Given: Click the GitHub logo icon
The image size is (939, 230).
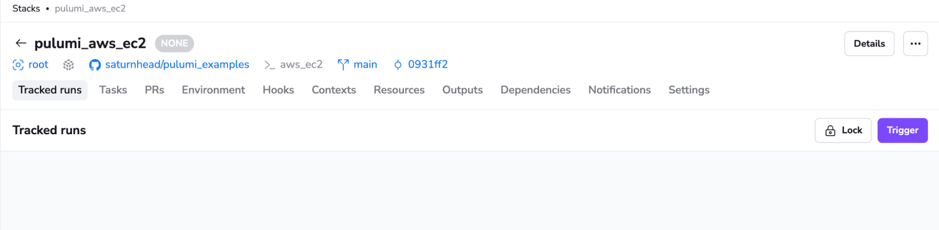Looking at the screenshot, I should click(x=95, y=65).
